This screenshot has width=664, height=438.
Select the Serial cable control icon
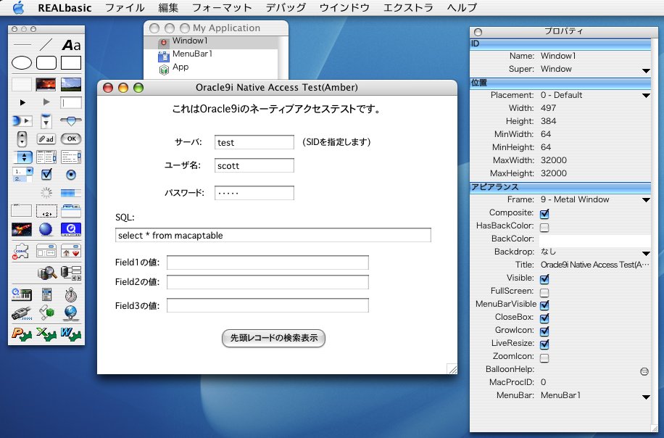tap(22, 313)
